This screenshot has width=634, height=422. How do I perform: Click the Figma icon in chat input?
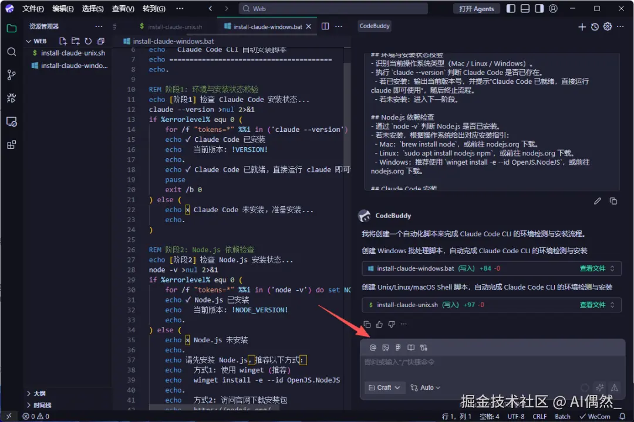click(398, 348)
